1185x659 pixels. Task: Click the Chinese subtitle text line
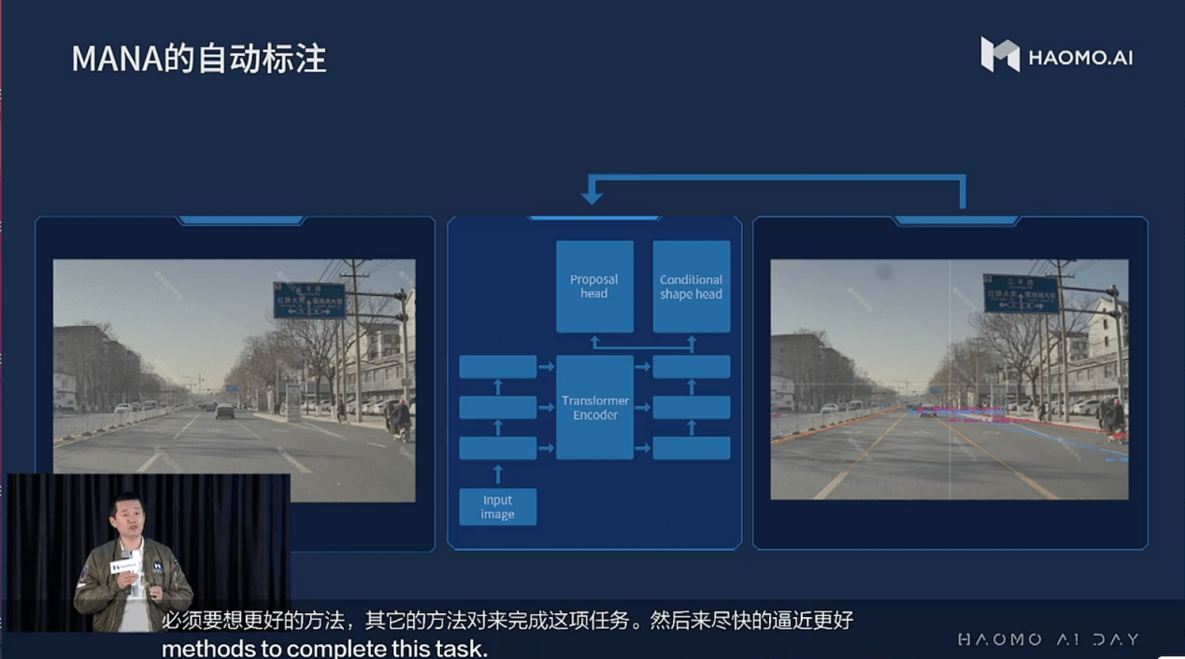507,621
